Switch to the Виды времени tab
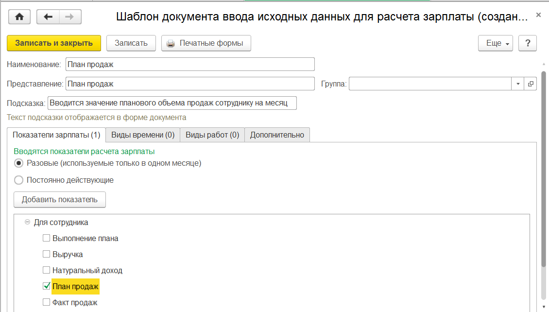 (x=143, y=135)
